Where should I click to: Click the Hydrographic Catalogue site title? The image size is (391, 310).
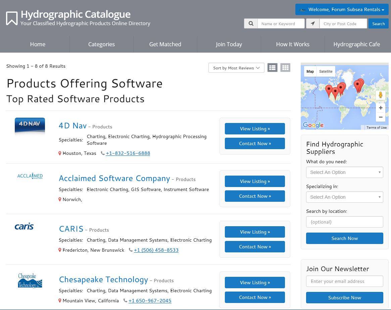(76, 14)
